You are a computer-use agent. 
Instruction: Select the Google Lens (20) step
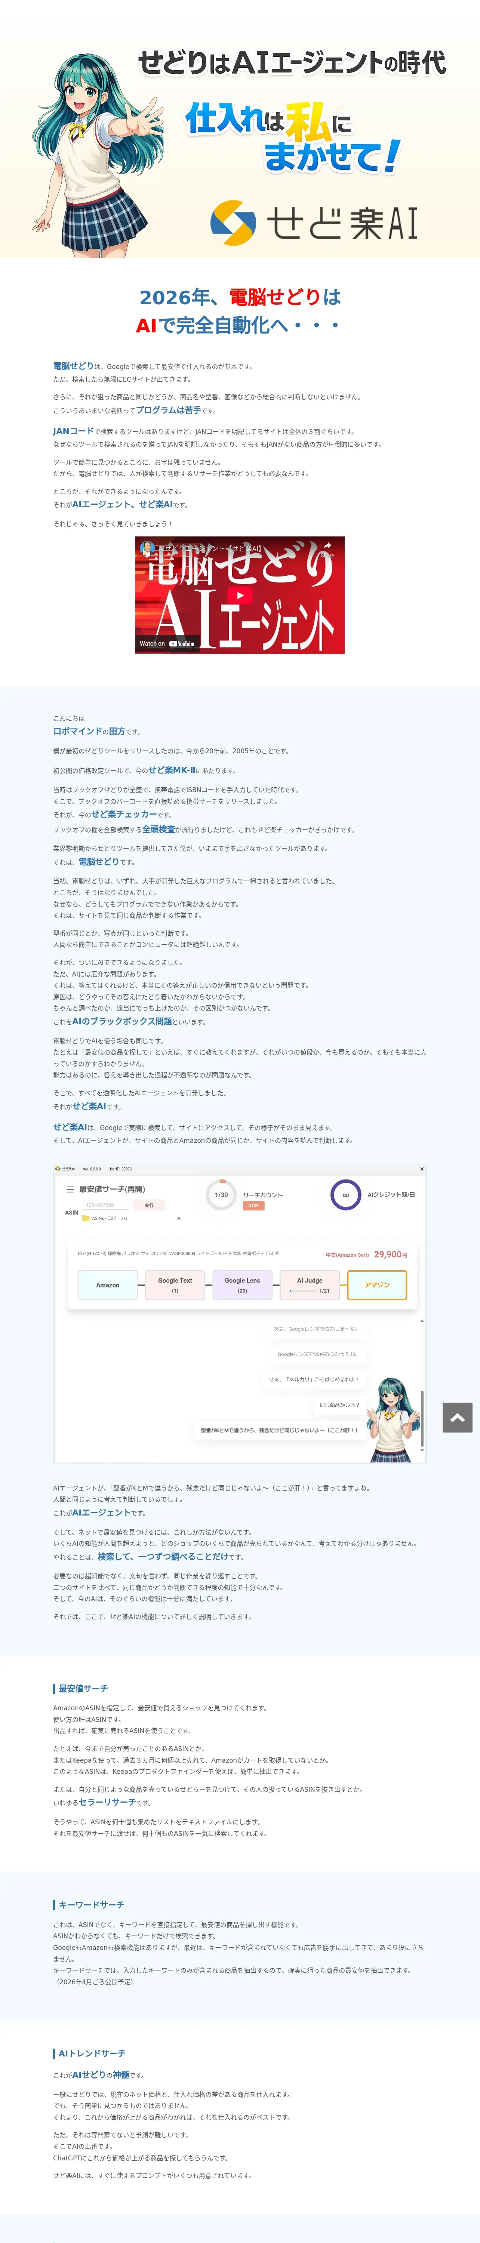coord(242,1285)
